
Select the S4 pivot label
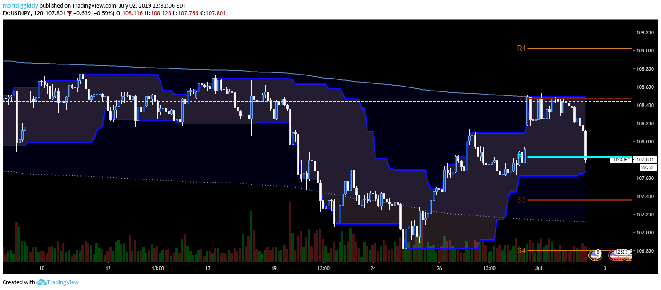click(521, 251)
